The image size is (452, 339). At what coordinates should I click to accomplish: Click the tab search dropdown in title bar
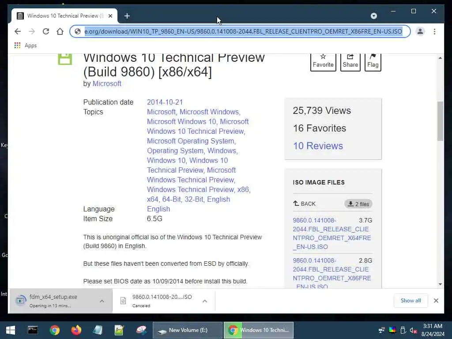[373, 16]
